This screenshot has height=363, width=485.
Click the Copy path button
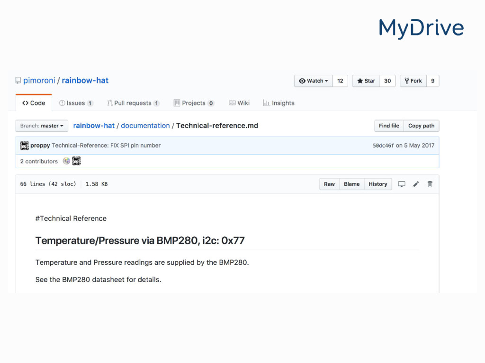tap(421, 126)
